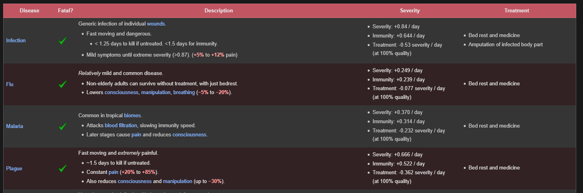583x193 pixels.
Task: Open 'pain' link in the Plague description
Action: click(113, 172)
